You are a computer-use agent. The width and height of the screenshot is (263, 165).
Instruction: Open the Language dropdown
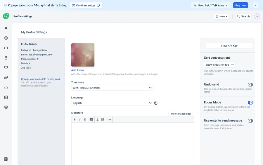(x=112, y=103)
